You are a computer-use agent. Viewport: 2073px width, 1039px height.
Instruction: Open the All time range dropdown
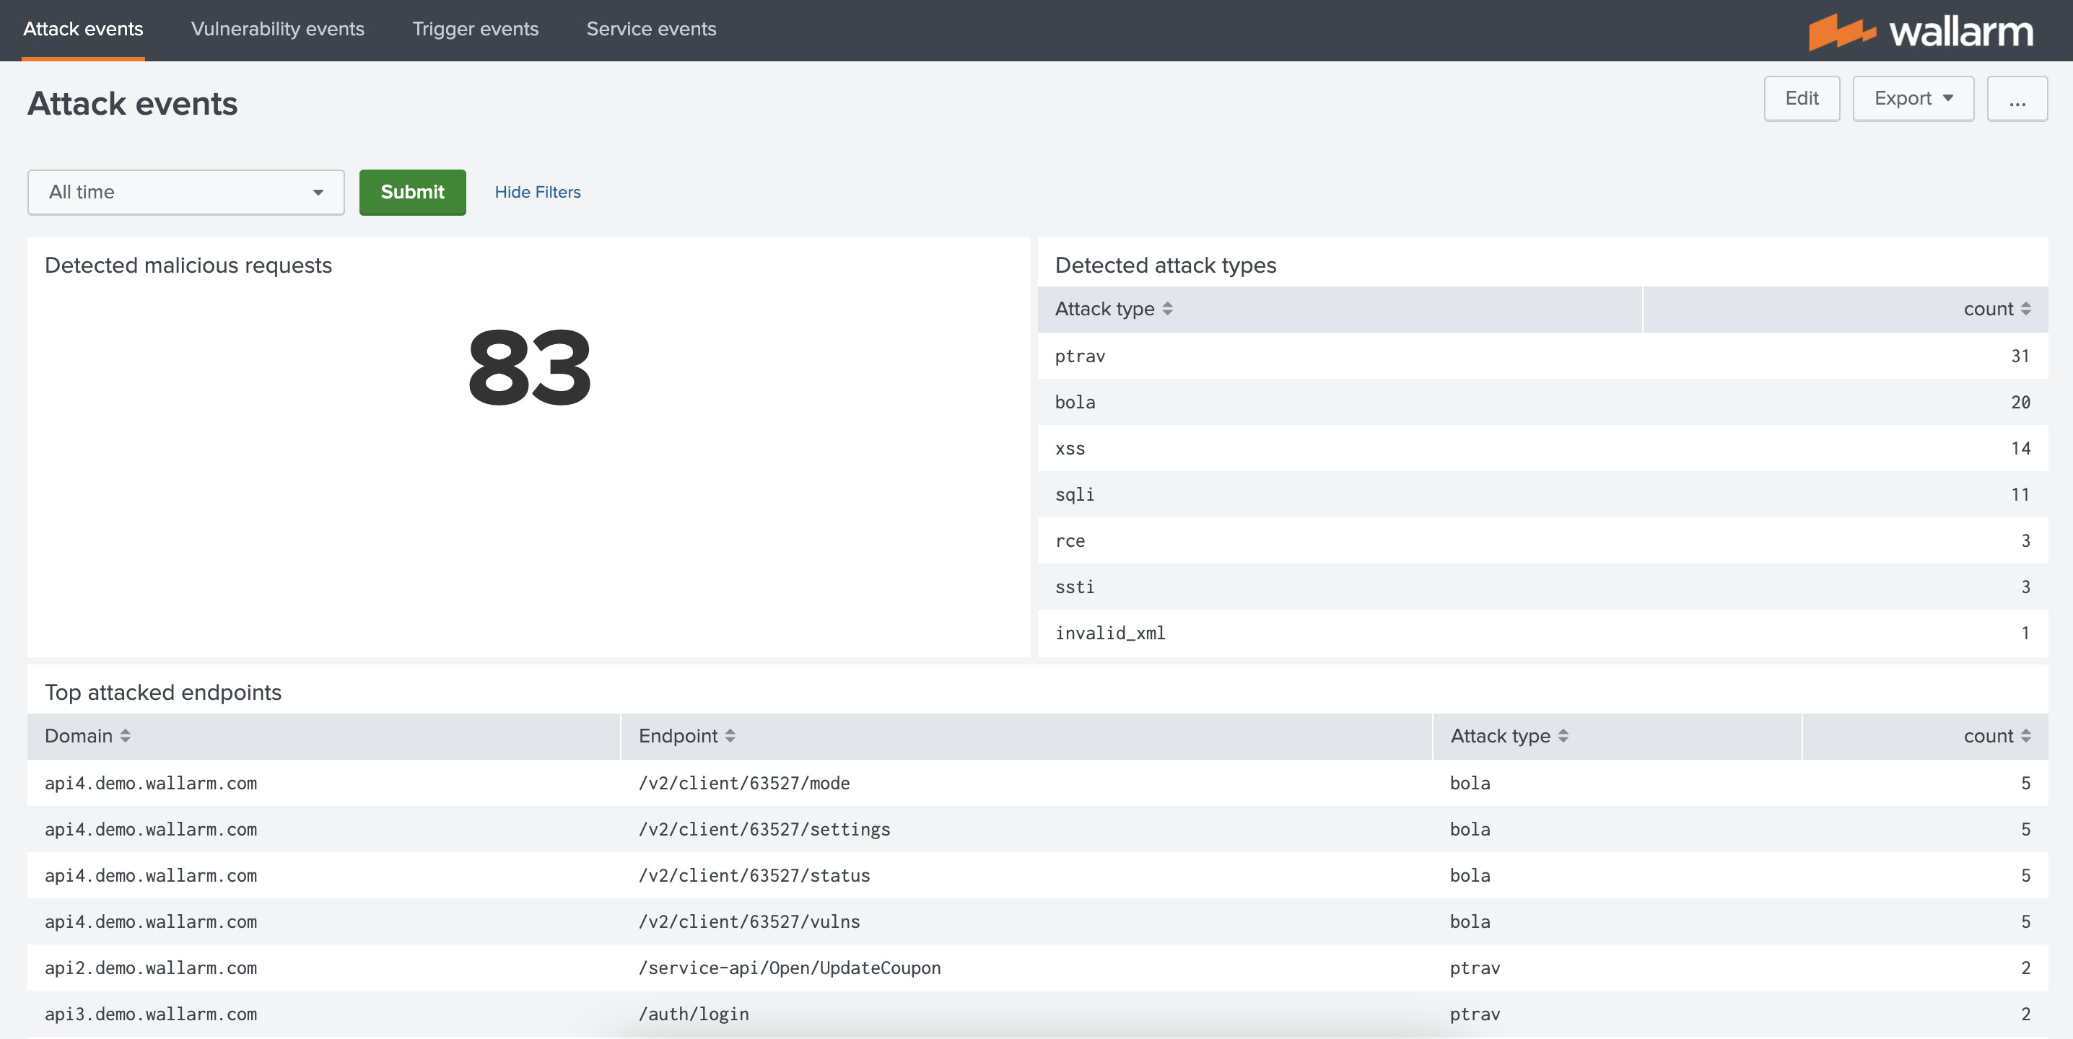[186, 192]
